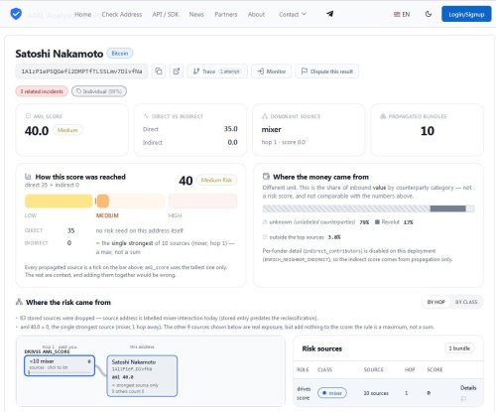Click the Propagated Bundles icon

pyautogui.click(x=383, y=116)
